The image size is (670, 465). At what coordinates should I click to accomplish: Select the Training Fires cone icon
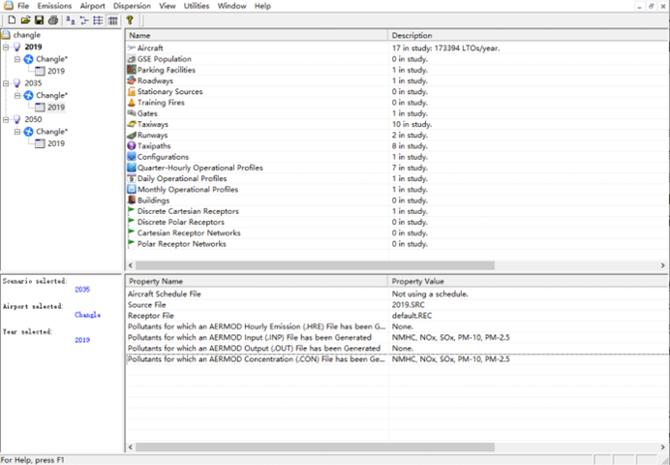point(132,103)
